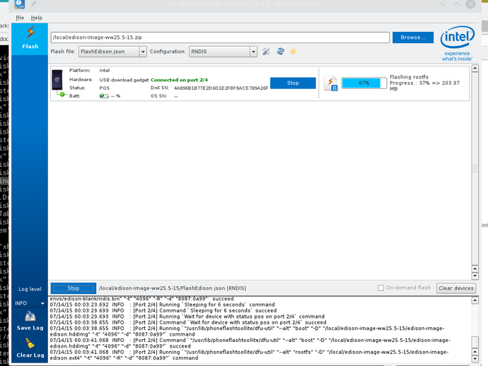Screen dimensions: 488x366
Task: Click the 'Connected on port 2/4' text
Action: pos(179,80)
